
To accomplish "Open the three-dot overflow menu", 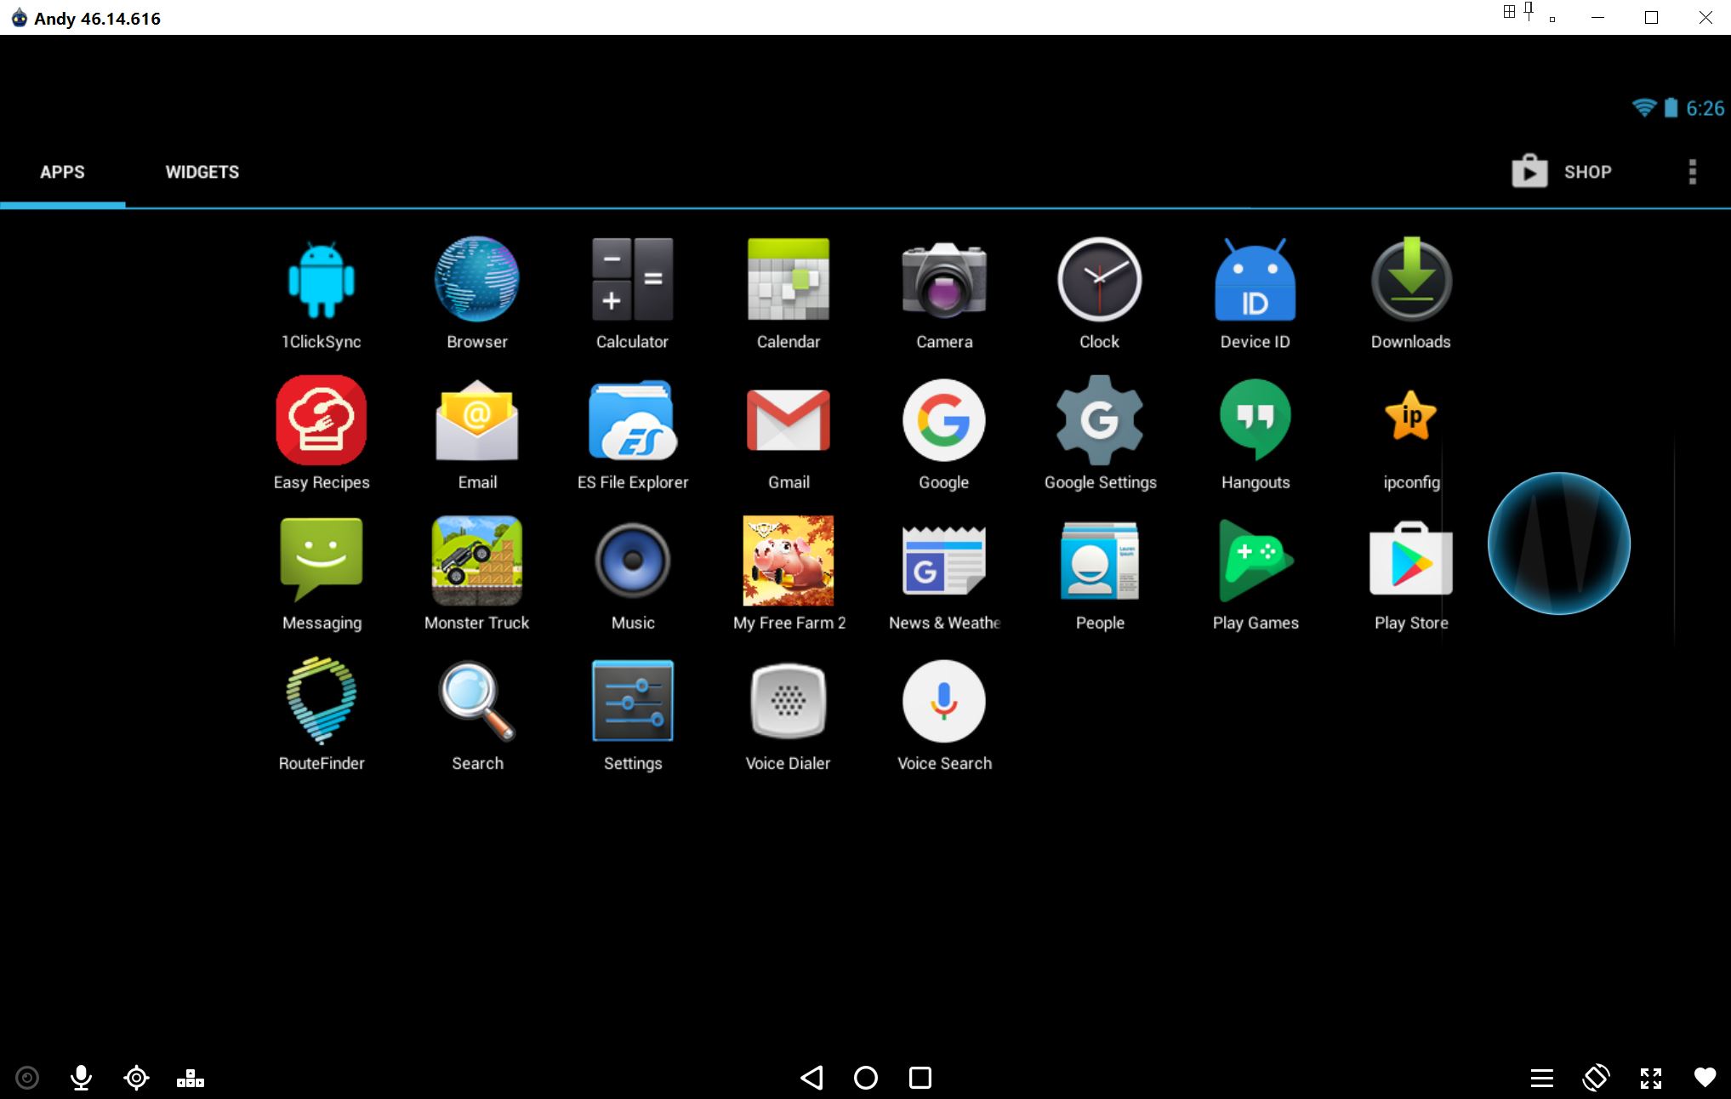I will tap(1693, 172).
